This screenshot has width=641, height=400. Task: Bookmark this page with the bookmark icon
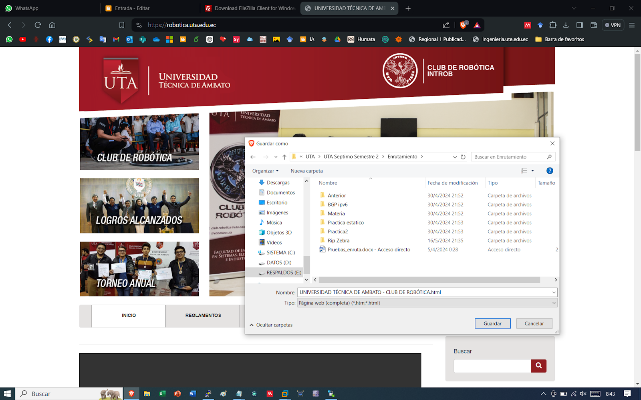point(122,25)
